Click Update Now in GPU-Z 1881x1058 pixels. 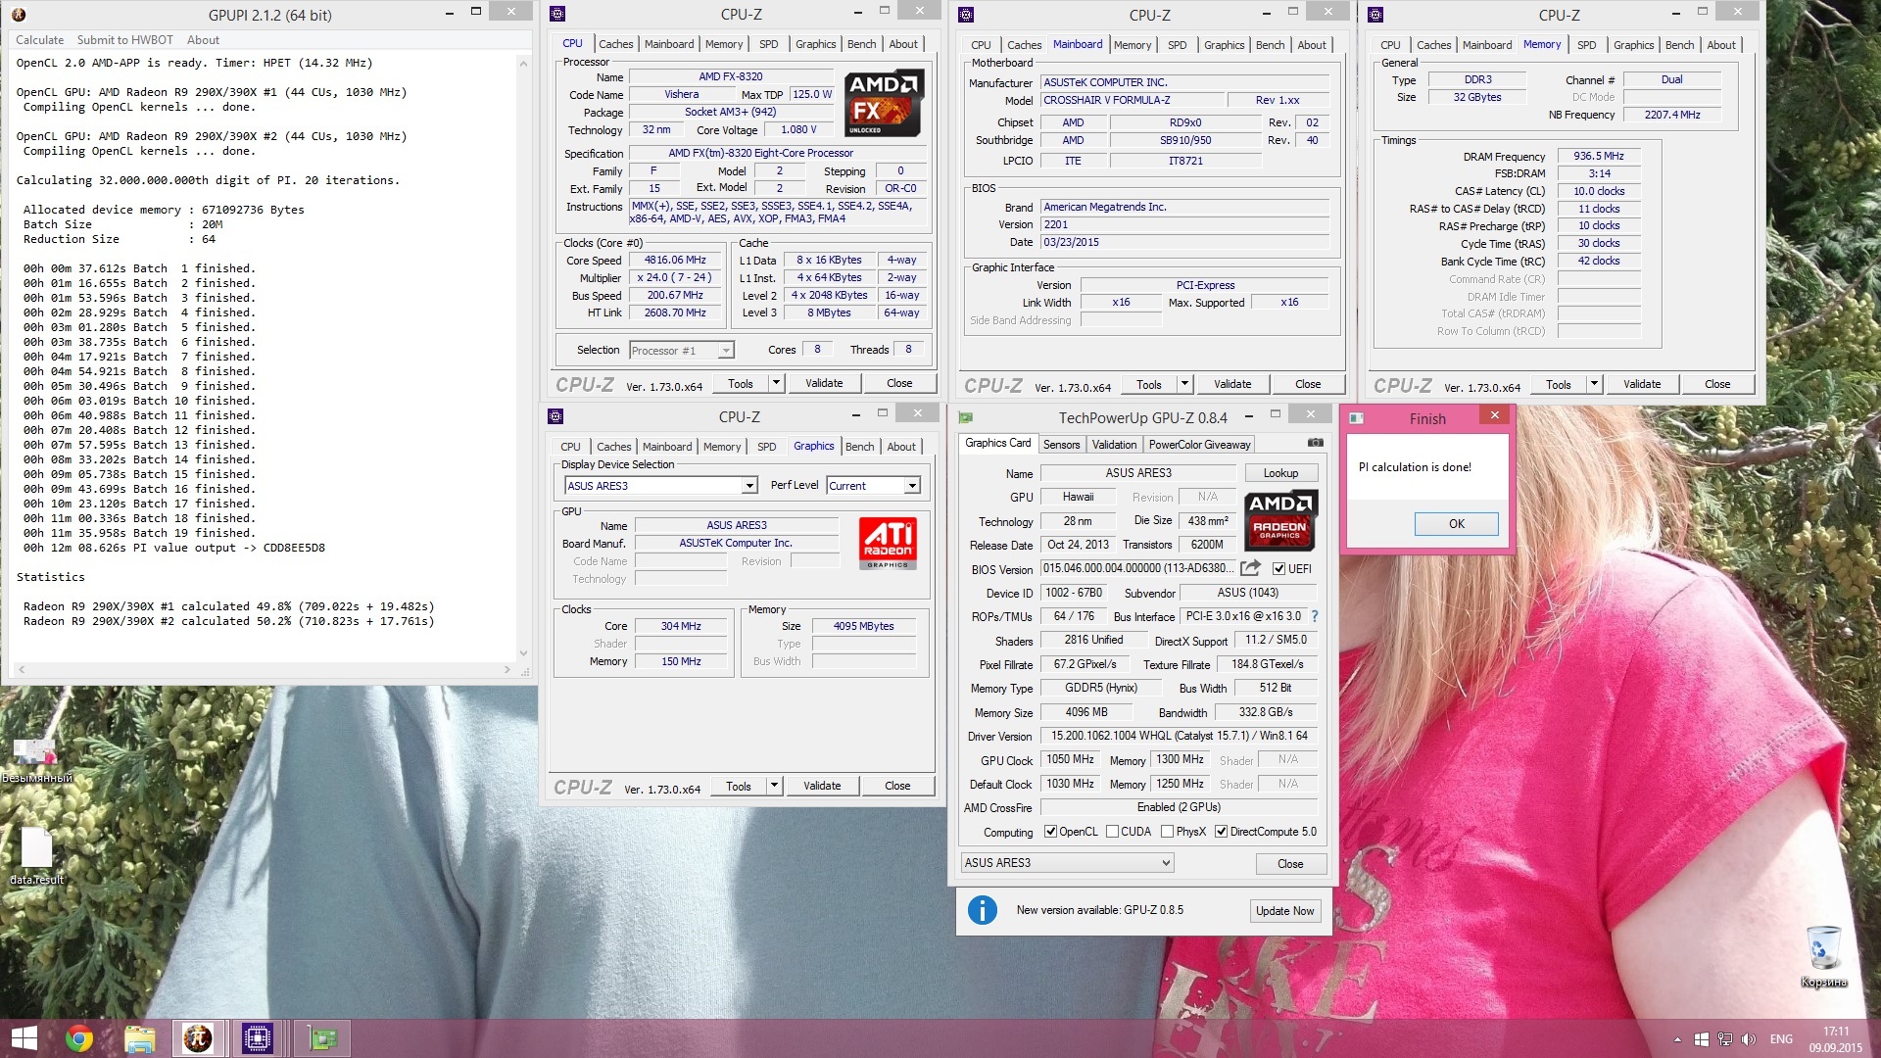pyautogui.click(x=1284, y=911)
